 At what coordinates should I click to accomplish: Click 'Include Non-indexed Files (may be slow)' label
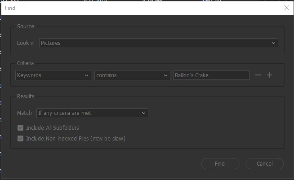[76, 139]
